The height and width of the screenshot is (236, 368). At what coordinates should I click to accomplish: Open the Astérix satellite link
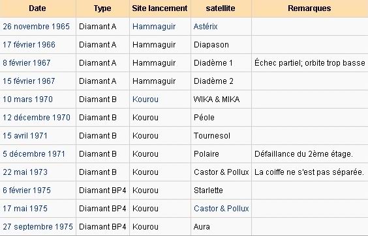206,27
